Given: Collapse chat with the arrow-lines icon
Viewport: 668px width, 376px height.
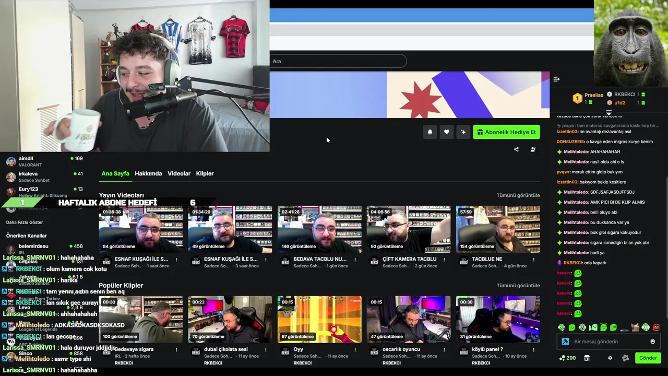Looking at the screenshot, I should click(x=556, y=79).
